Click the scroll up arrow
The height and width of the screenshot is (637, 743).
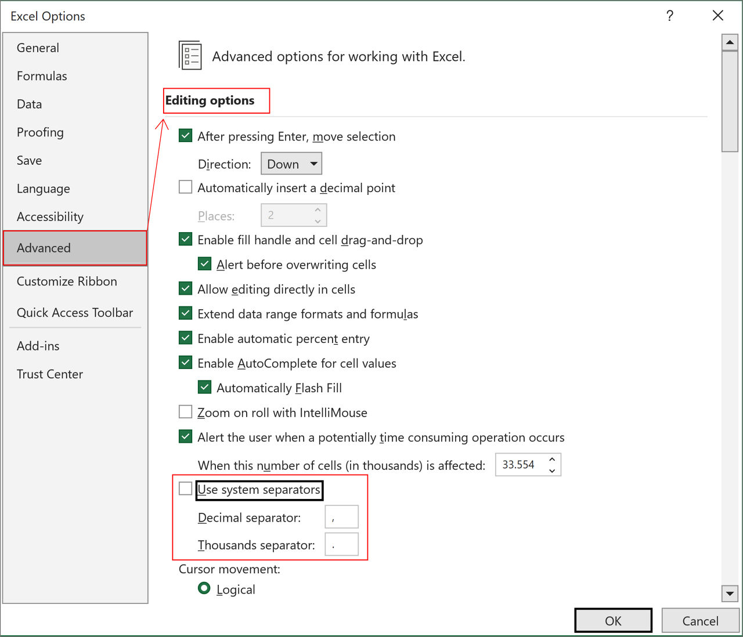coord(730,42)
